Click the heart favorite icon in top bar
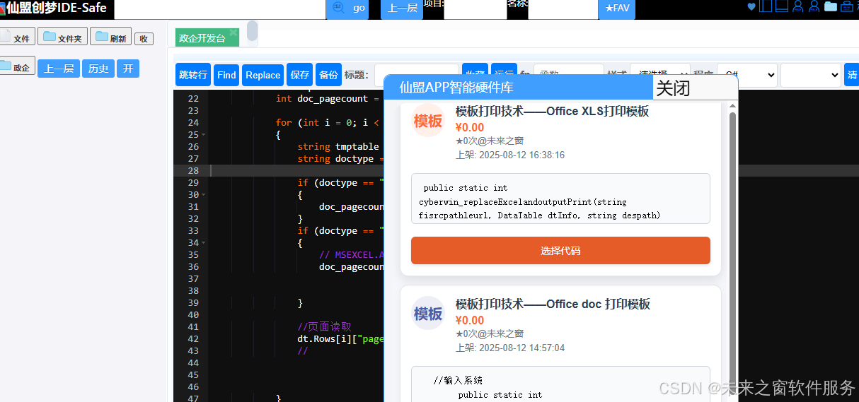The width and height of the screenshot is (859, 402). click(x=751, y=6)
